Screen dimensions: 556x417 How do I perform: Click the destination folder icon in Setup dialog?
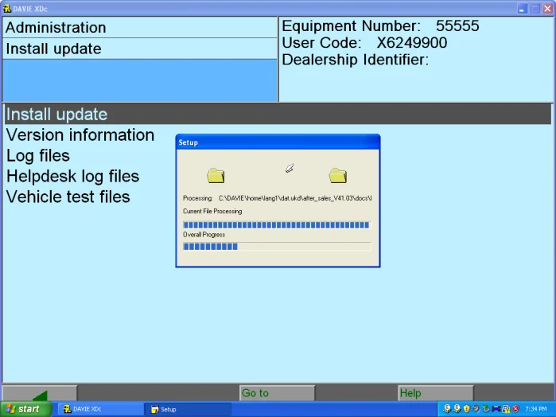pos(337,176)
